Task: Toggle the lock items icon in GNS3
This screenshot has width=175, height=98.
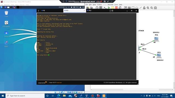Action: (x=144, y=8)
